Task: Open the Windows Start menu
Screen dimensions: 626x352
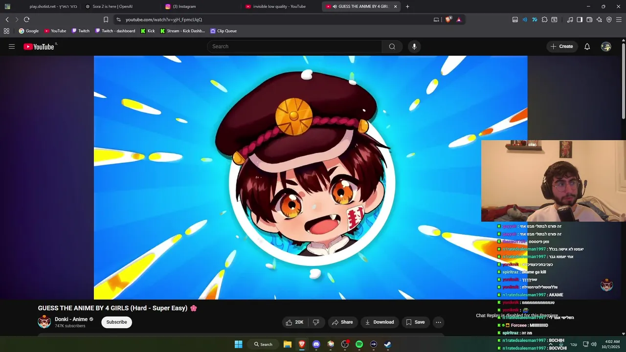Action: click(238, 344)
